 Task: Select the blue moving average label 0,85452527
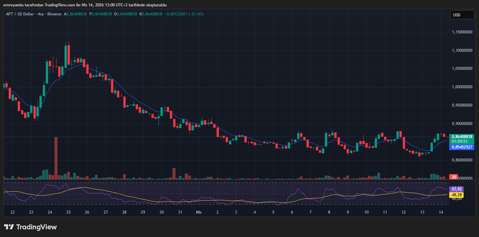coord(462,147)
